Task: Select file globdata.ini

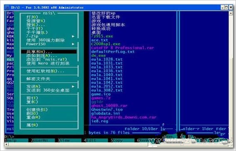Action: 105,113
